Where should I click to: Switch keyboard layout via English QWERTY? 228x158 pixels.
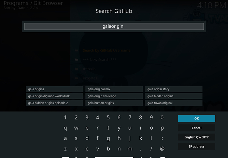196,137
